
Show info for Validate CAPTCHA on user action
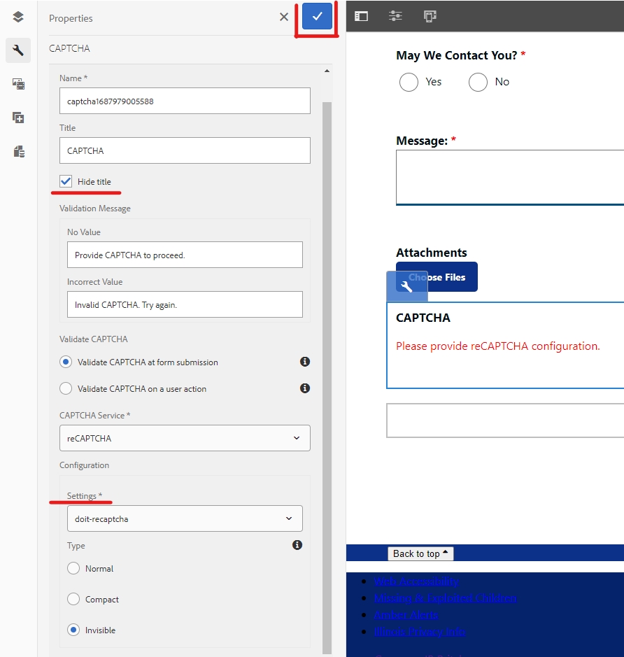pyautogui.click(x=305, y=388)
